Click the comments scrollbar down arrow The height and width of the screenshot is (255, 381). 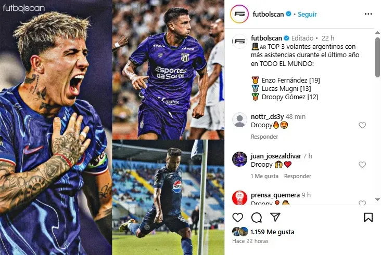pos(377,200)
